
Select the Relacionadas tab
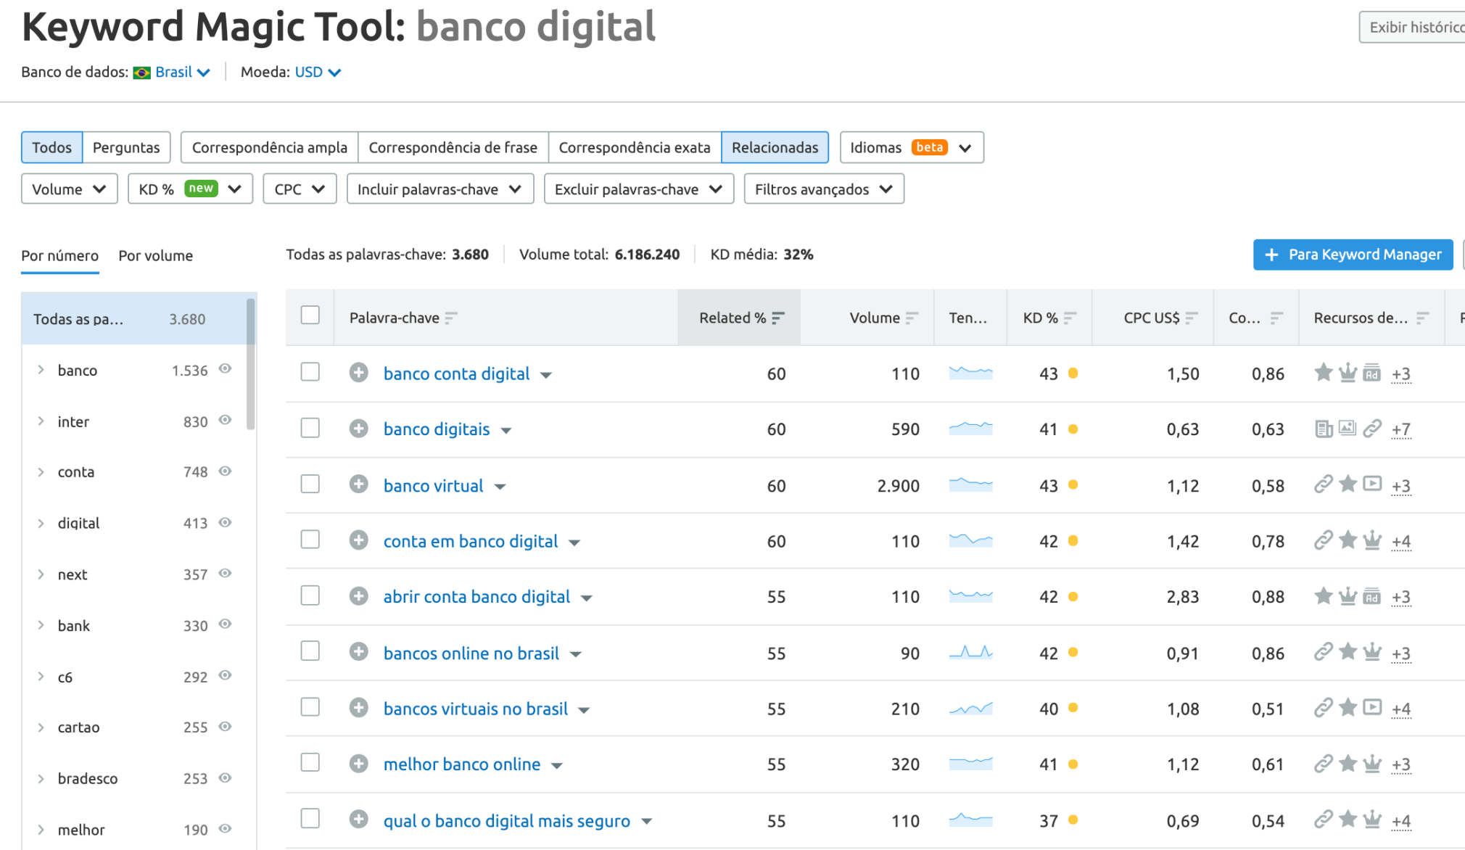point(775,147)
